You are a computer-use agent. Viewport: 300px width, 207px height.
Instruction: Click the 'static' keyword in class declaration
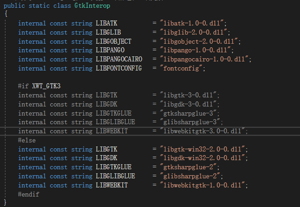tap(39, 6)
